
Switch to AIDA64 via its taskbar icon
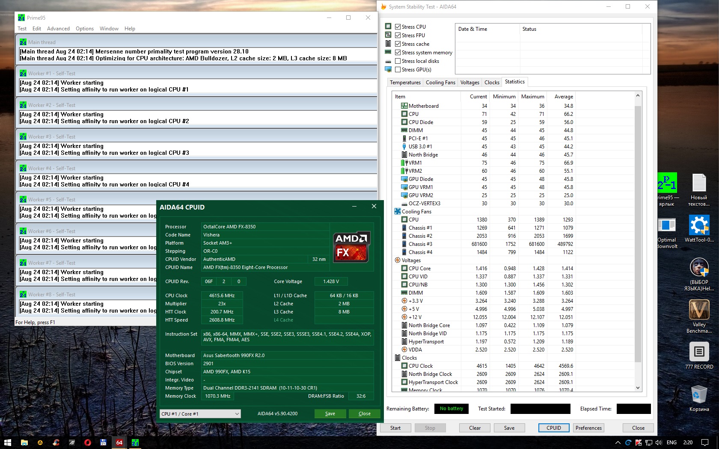(x=119, y=443)
